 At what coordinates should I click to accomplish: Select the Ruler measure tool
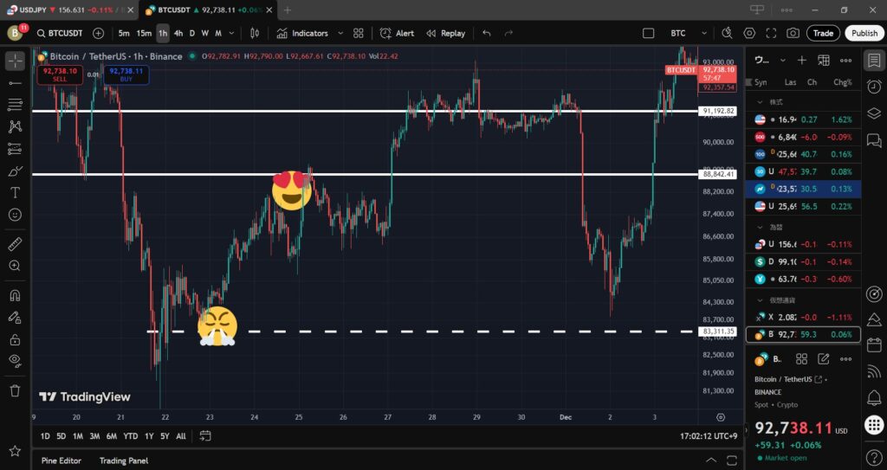tap(15, 245)
